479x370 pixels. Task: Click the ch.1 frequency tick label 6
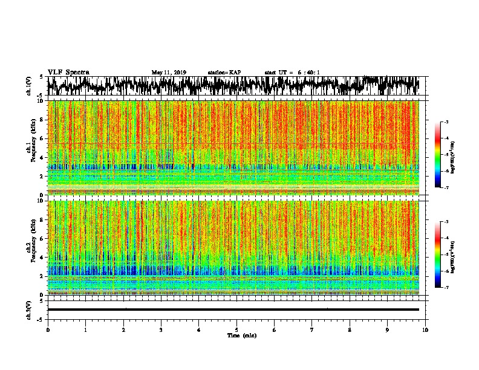coord(42,139)
